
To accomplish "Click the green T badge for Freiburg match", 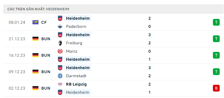I will click(216, 39).
